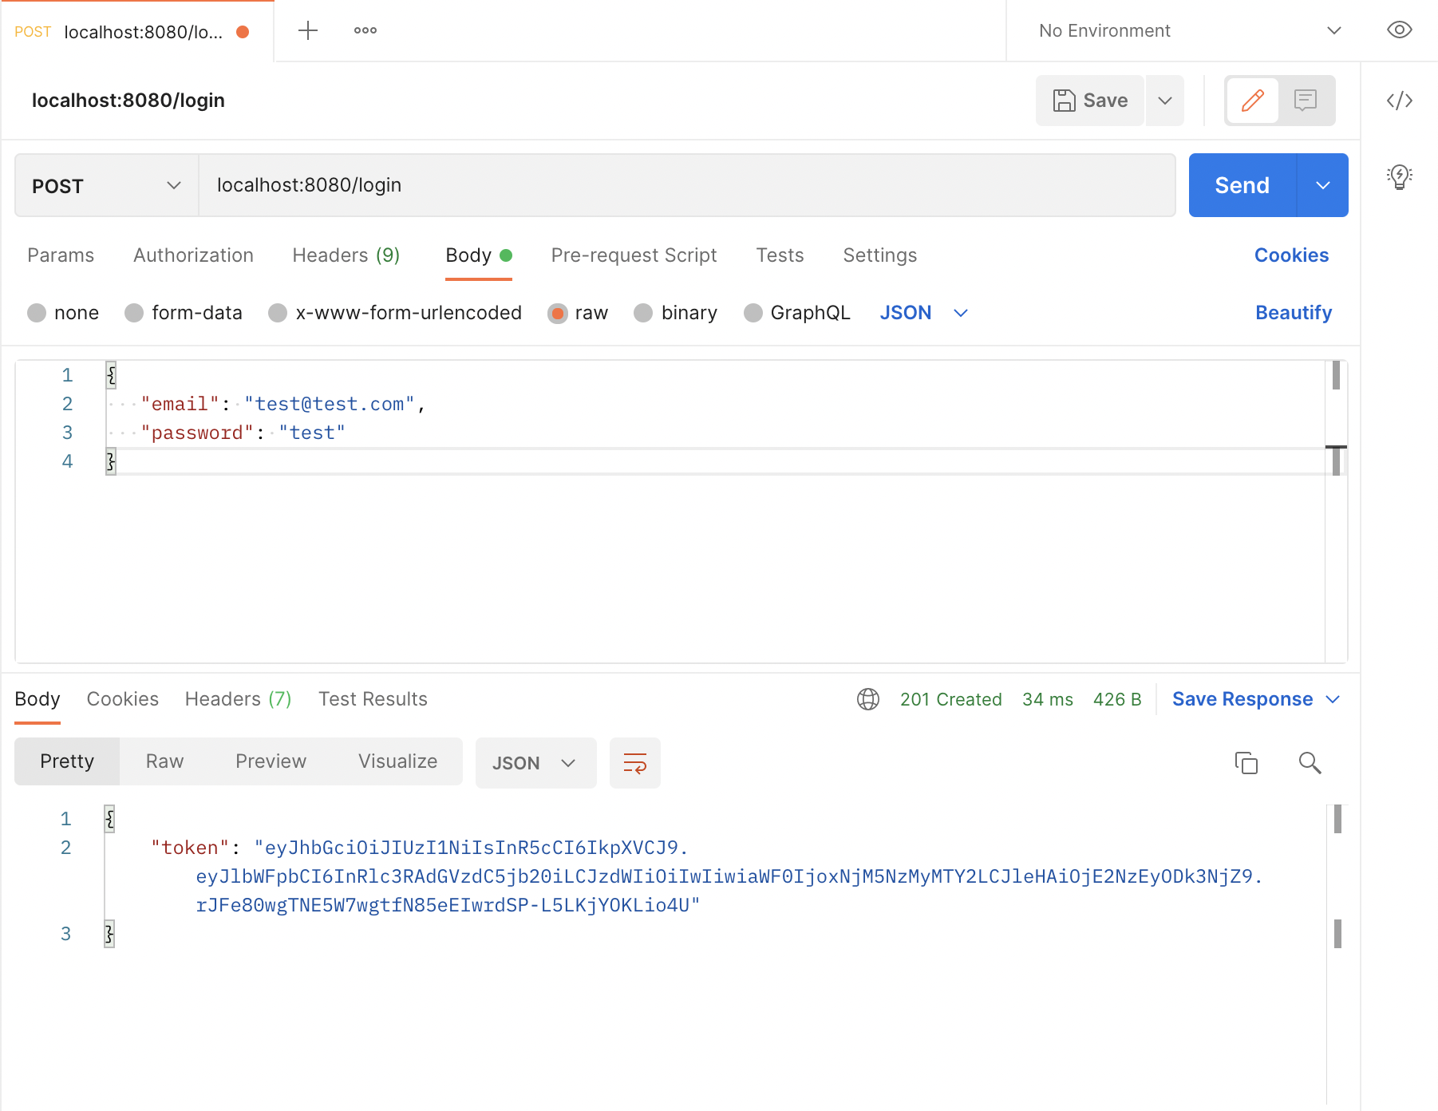1438x1111 pixels.
Task: Click the lightbulb tips icon
Action: [1401, 177]
